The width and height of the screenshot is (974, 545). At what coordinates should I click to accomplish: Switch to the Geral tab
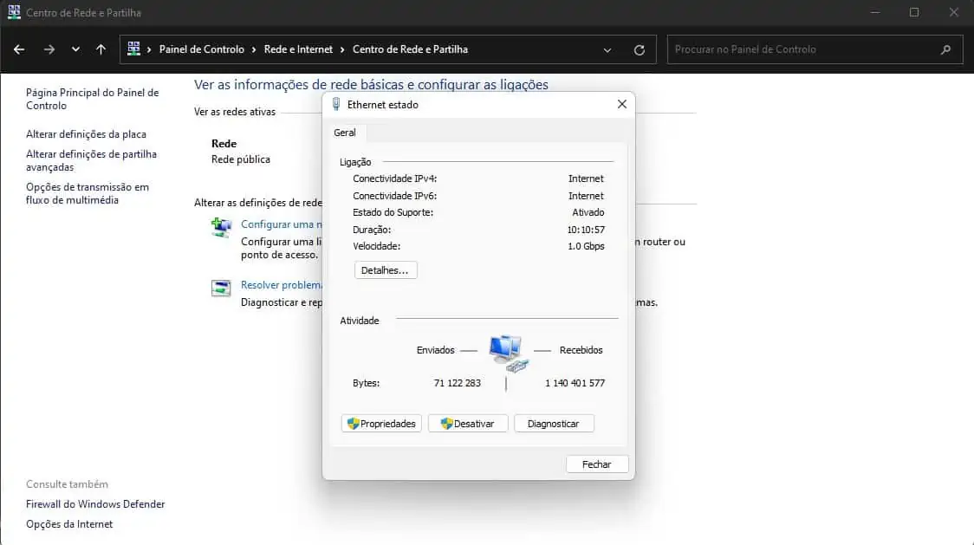[345, 132]
